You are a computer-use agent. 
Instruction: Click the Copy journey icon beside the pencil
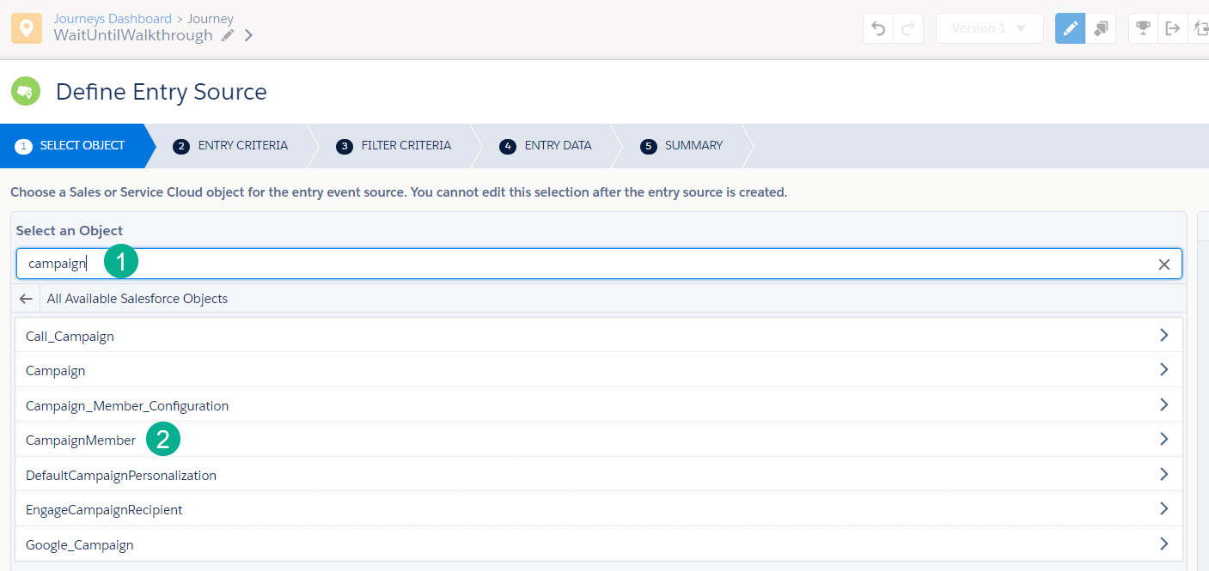(1102, 28)
